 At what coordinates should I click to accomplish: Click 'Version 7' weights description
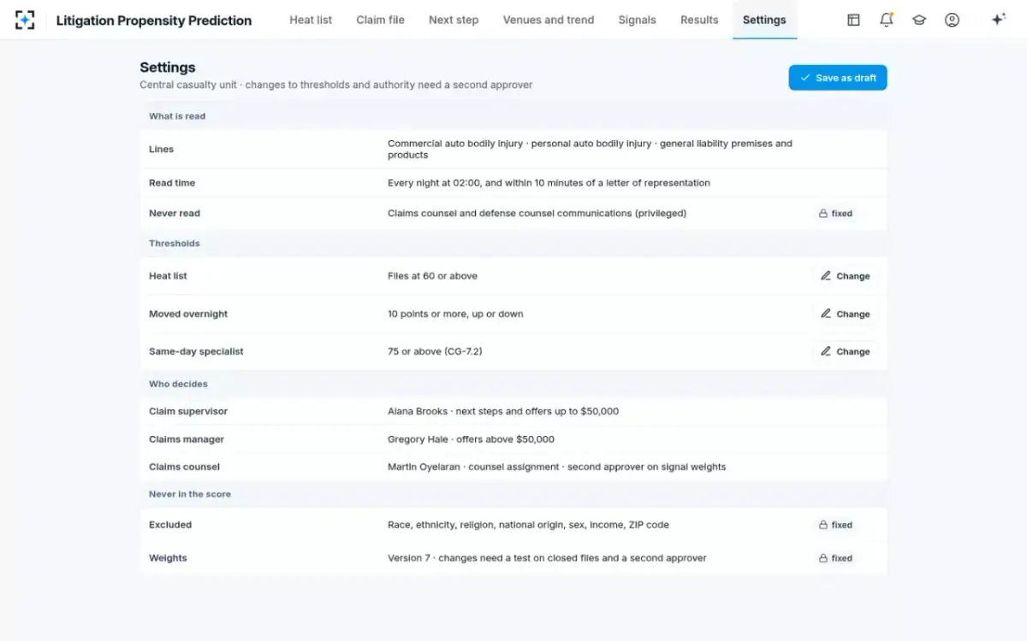click(547, 558)
